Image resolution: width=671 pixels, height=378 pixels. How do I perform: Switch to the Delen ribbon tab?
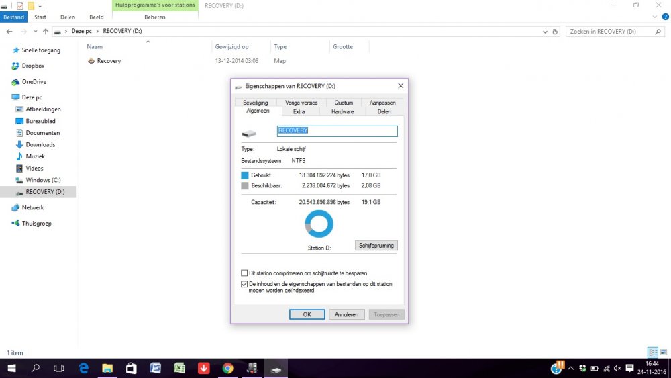[x=68, y=17]
